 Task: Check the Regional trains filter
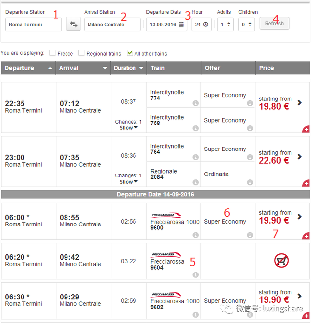[82, 53]
